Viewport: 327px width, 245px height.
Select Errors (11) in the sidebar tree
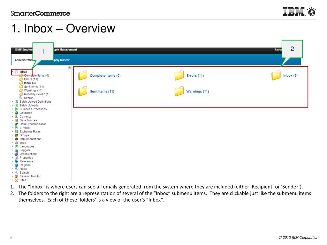[31, 79]
